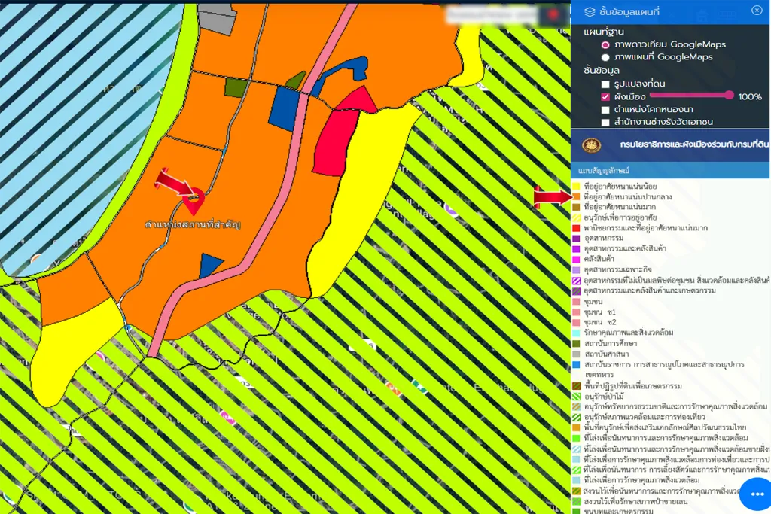The image size is (771, 514).
Task: Click the stacked layers icon in panel header
Action: tap(590, 12)
